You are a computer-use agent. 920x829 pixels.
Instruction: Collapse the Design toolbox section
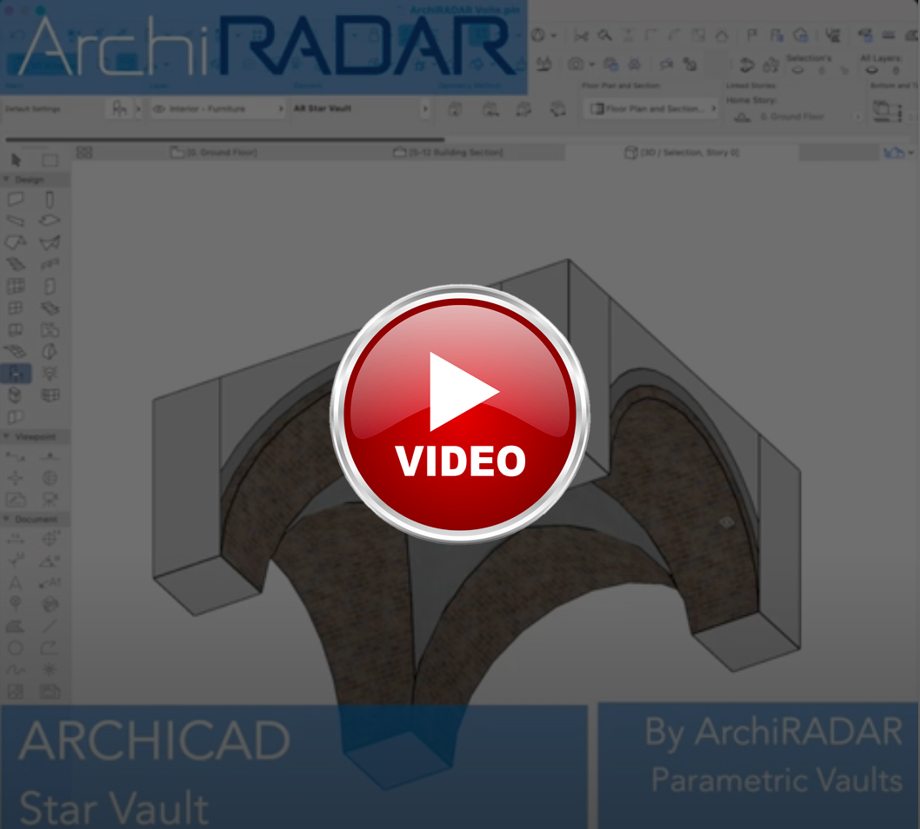point(7,179)
